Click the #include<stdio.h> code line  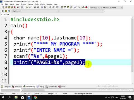[x=35, y=19]
